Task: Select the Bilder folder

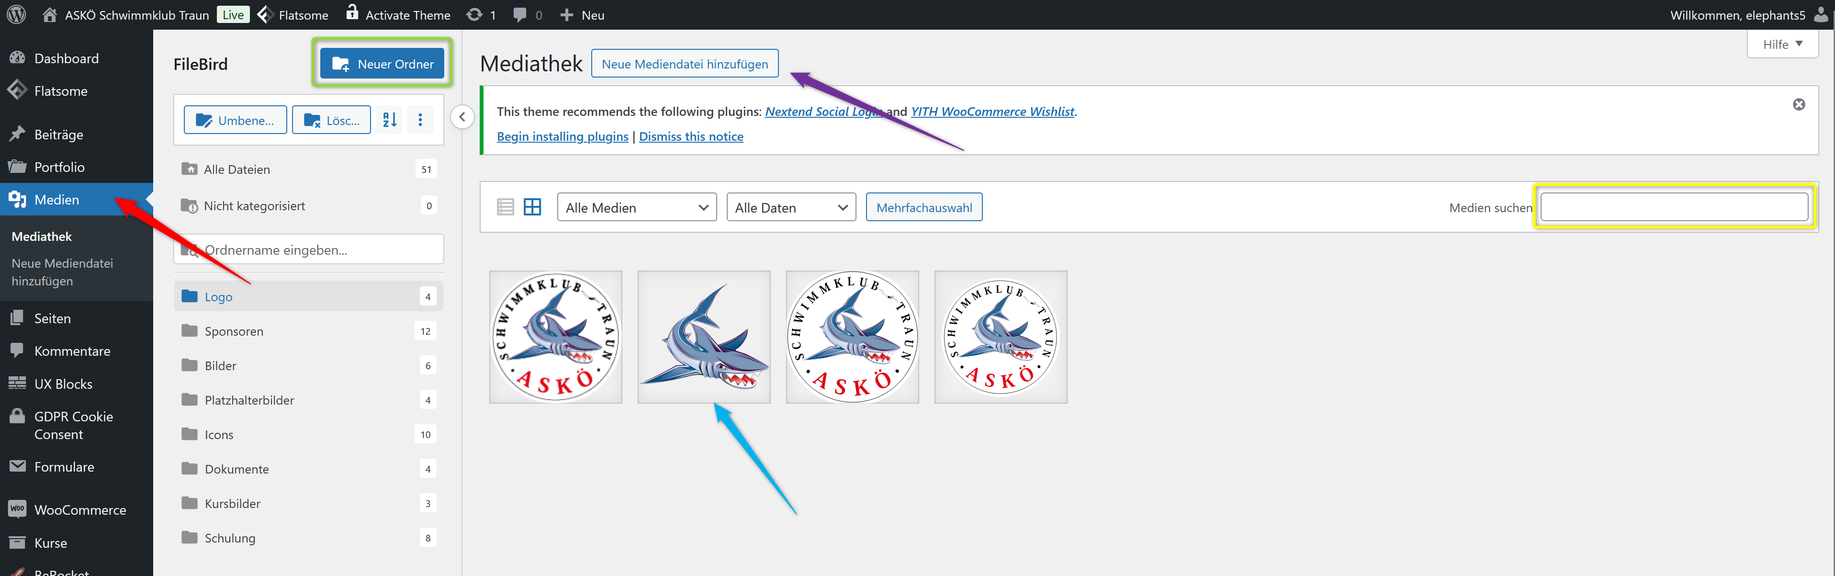Action: [308, 366]
